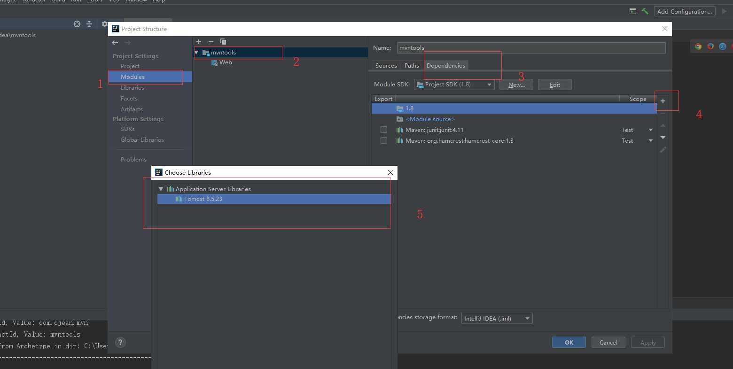Select the Maven: junit:junit:4.11 row

click(514, 130)
